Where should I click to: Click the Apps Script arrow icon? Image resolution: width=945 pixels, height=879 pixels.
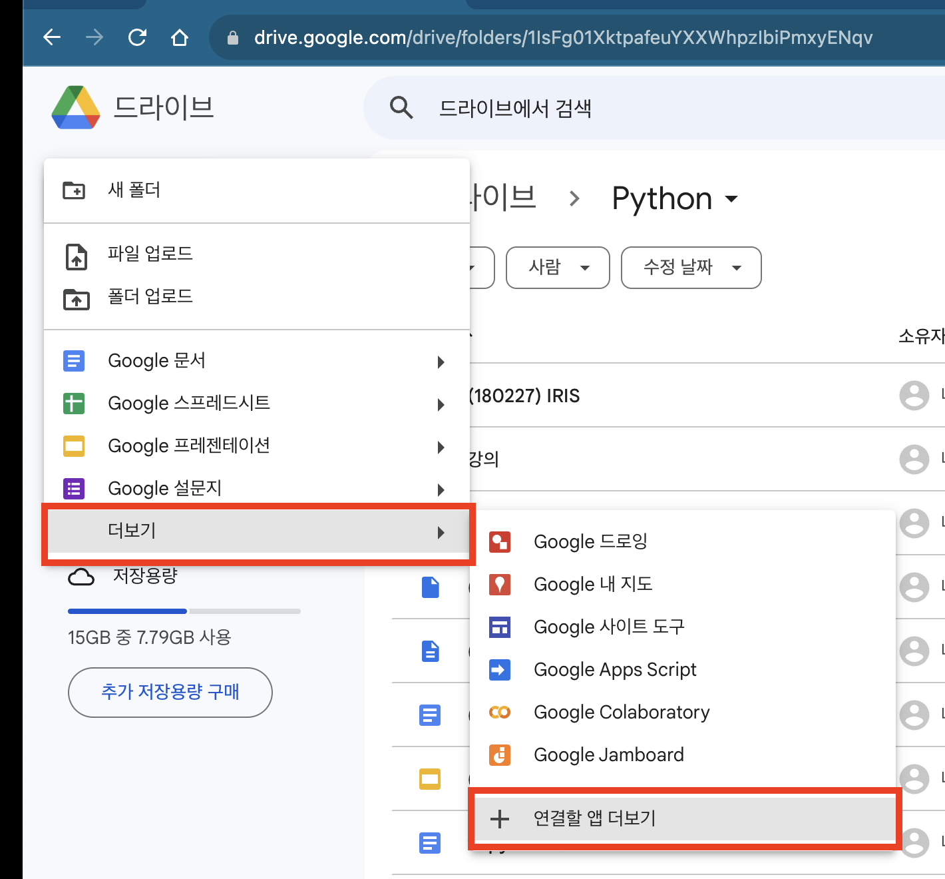500,670
